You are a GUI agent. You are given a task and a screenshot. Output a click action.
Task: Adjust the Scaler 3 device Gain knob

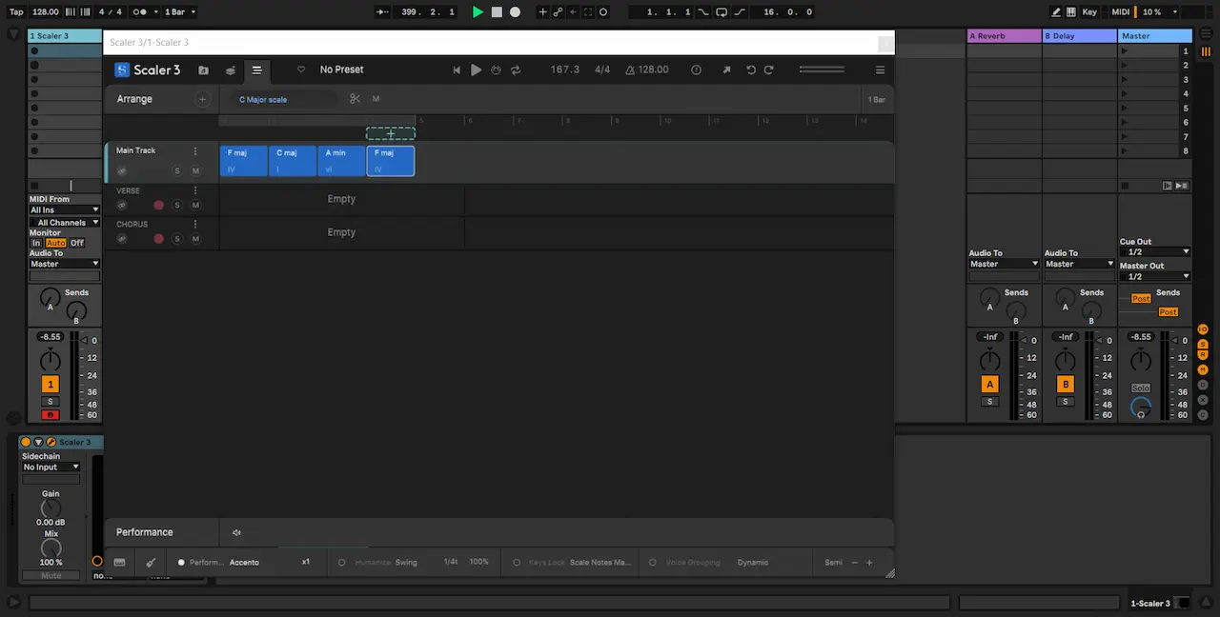[51, 508]
